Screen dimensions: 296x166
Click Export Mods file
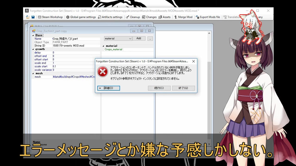(208, 17)
